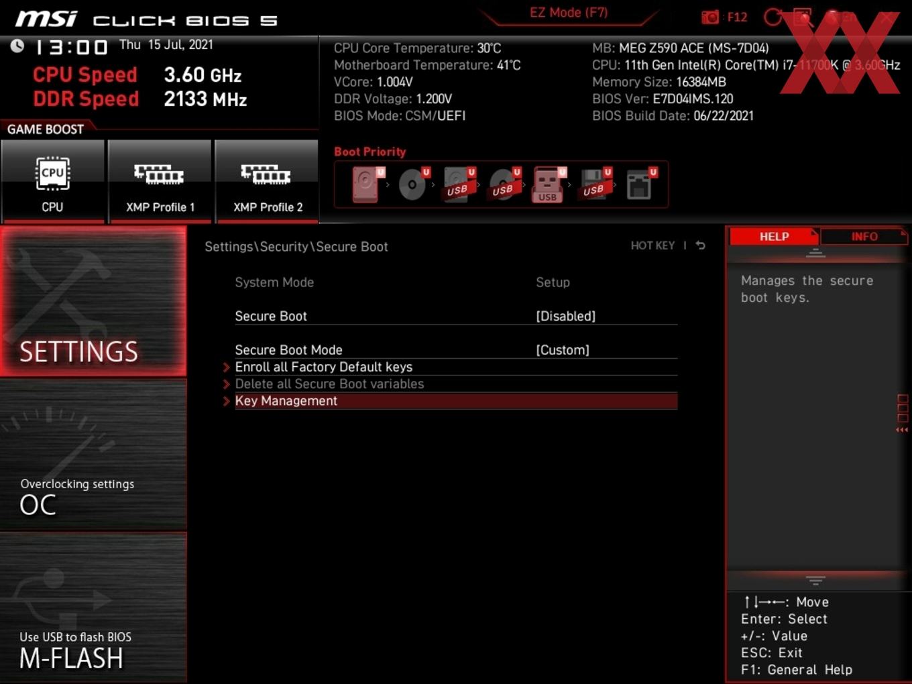The width and height of the screenshot is (912, 684).
Task: Click the BIOS Ver E7D04IMS.120 entry
Action: pos(663,99)
